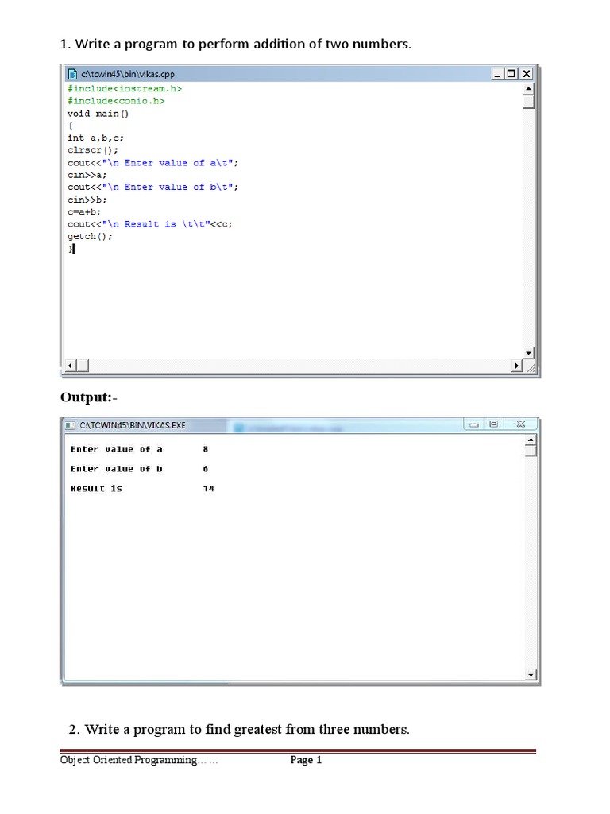Click the console's vertical scrollbar thumb
The height and width of the screenshot is (814, 610).
[x=531, y=451]
